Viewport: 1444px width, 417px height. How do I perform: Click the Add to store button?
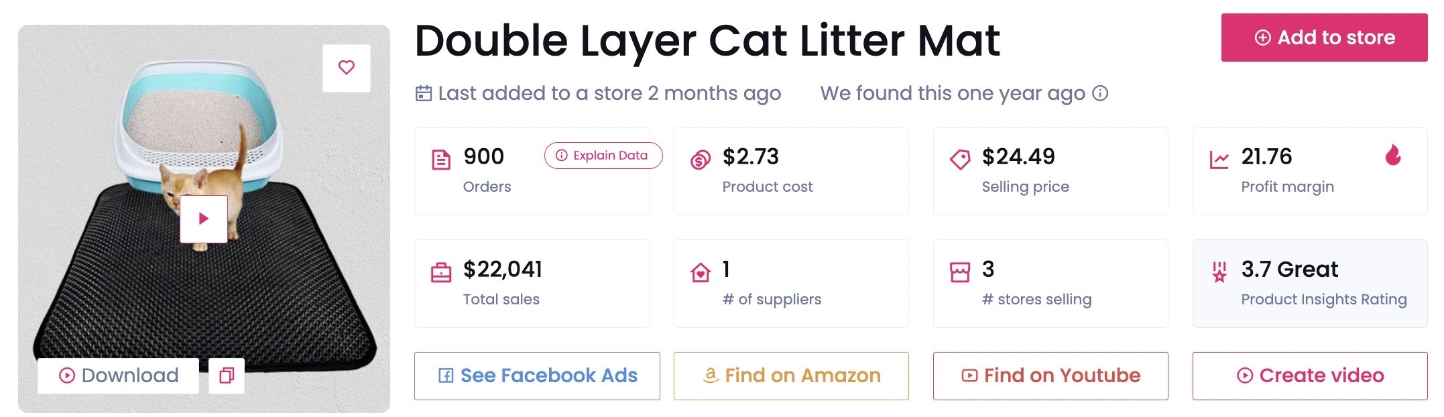(1325, 38)
